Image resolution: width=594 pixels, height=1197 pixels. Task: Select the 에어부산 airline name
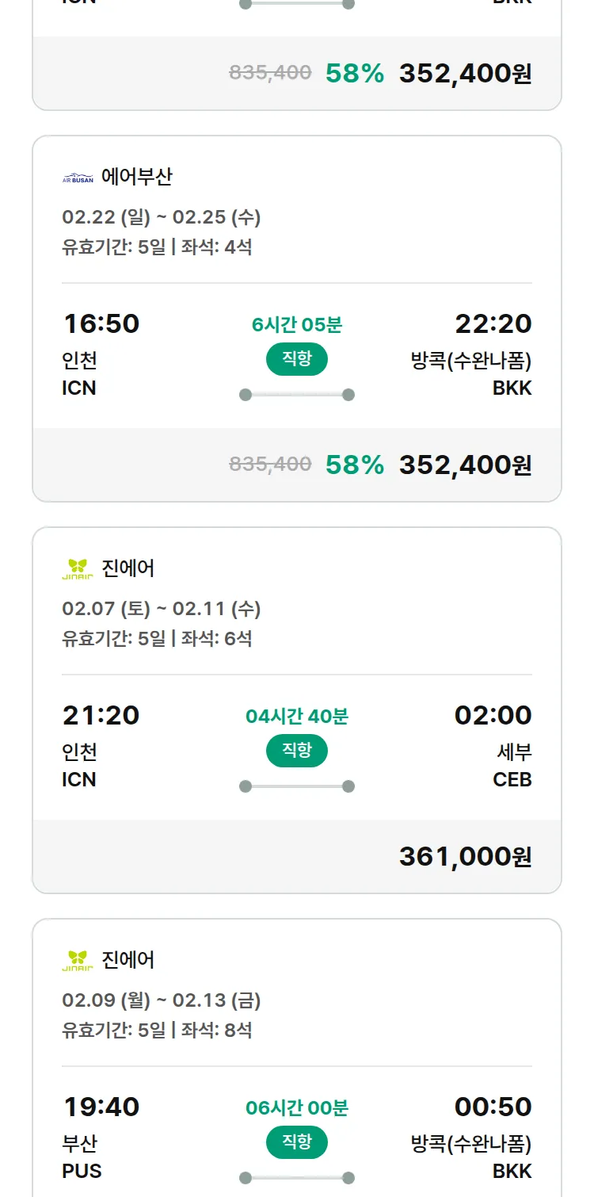(x=136, y=177)
